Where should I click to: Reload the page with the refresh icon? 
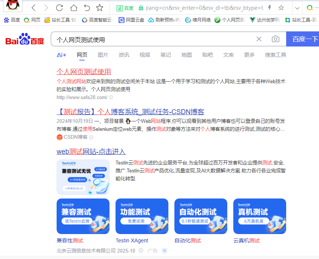click(x=59, y=8)
